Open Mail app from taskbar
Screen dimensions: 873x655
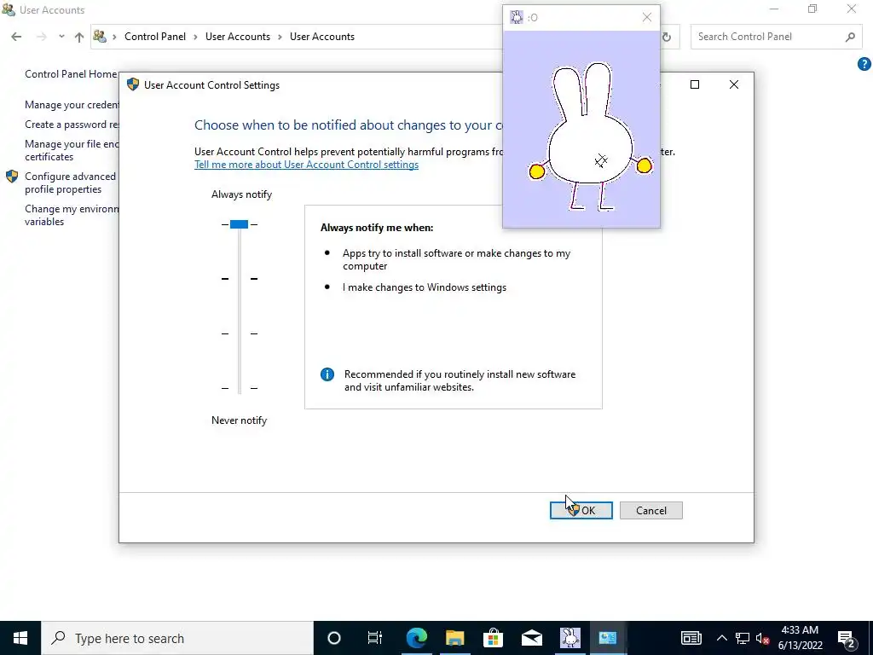click(x=532, y=638)
